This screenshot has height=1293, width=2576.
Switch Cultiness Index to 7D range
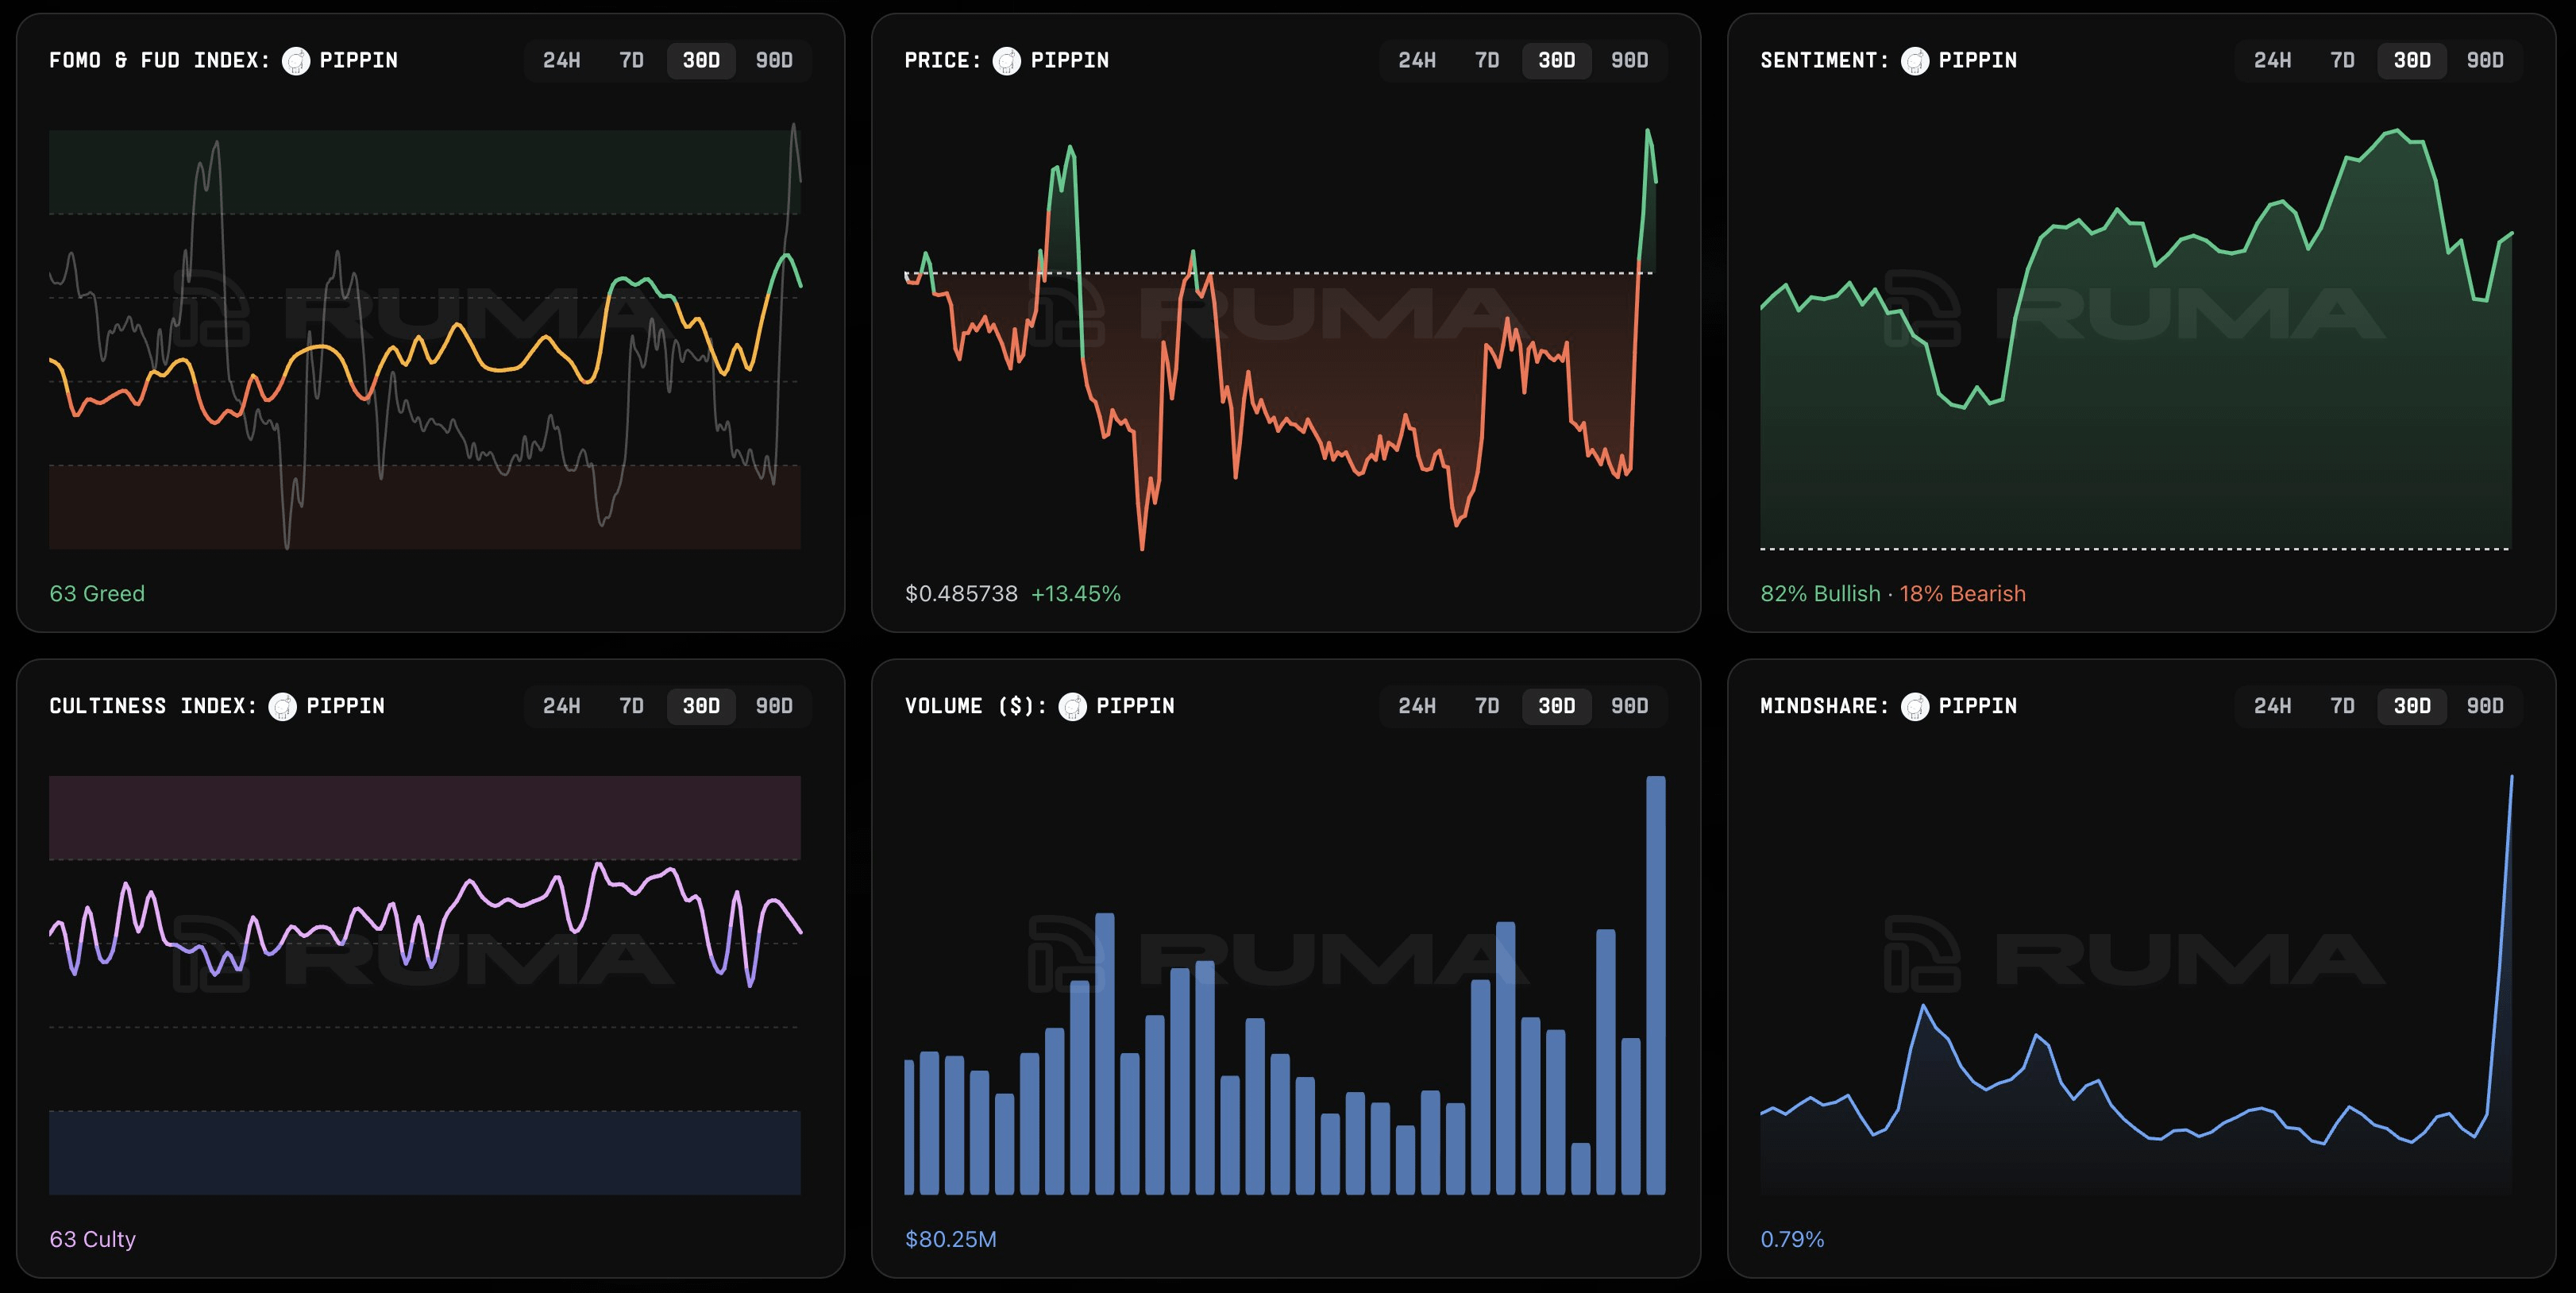click(x=631, y=707)
